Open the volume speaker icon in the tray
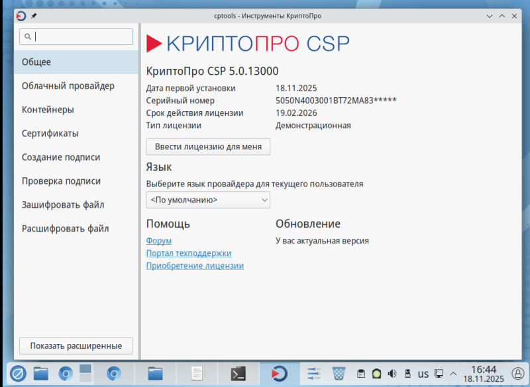 (x=391, y=373)
